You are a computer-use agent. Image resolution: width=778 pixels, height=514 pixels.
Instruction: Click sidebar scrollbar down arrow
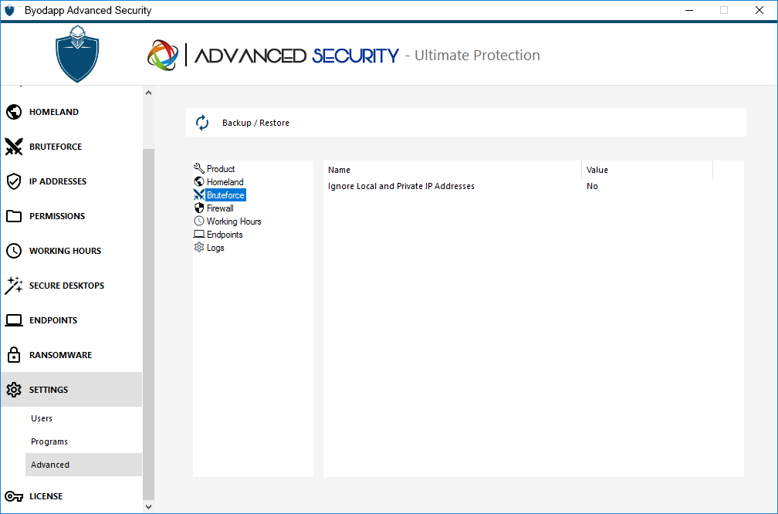(x=148, y=506)
